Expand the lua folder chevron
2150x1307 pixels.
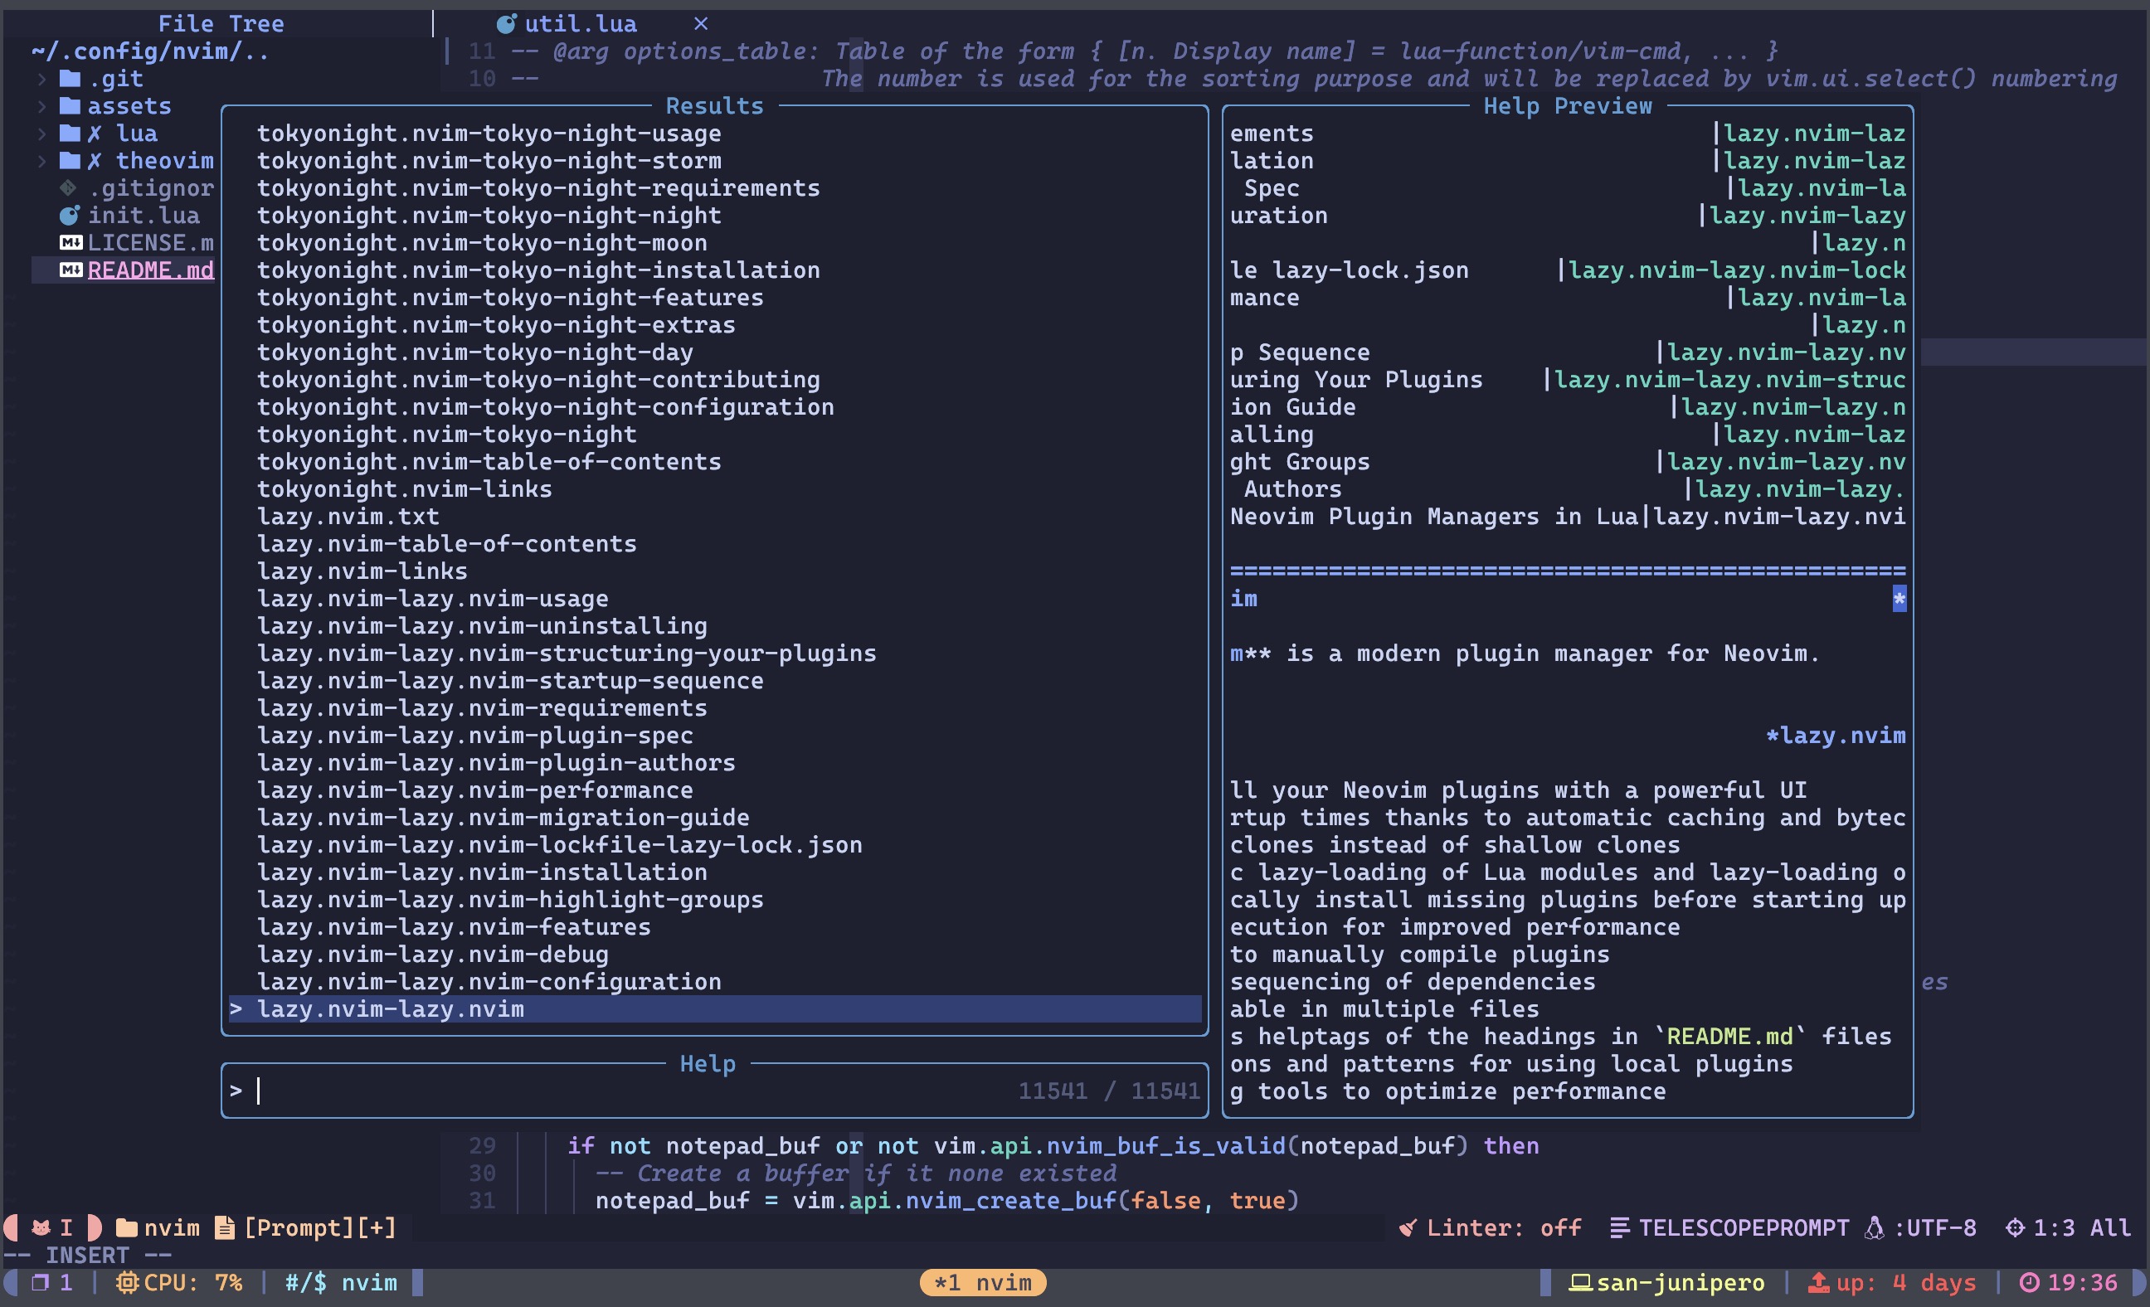tap(41, 134)
